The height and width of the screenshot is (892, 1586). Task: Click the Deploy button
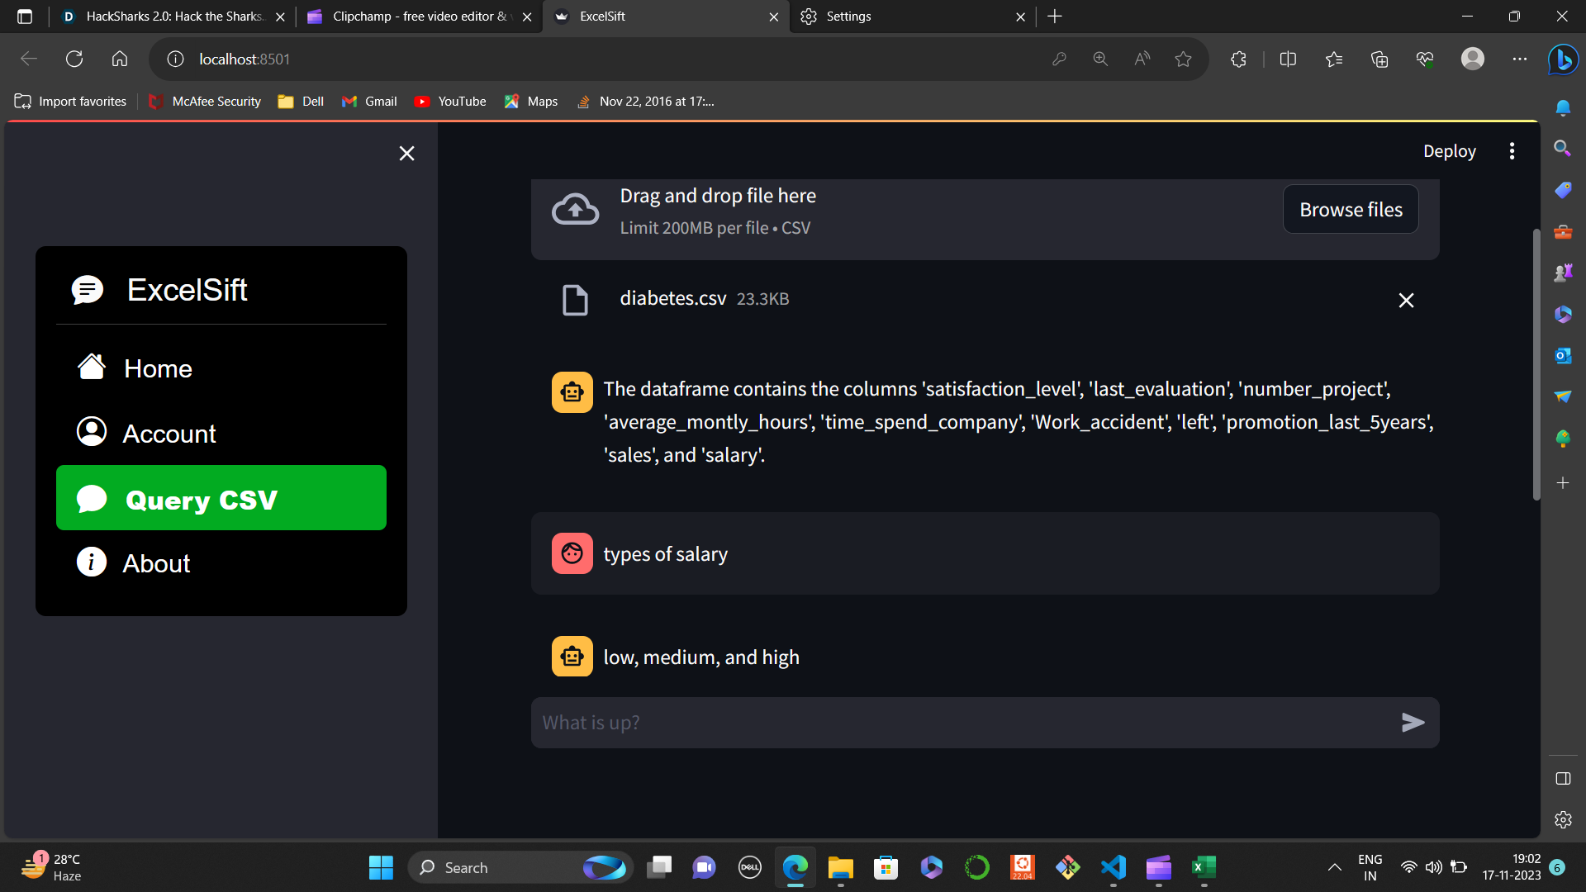coord(1449,151)
